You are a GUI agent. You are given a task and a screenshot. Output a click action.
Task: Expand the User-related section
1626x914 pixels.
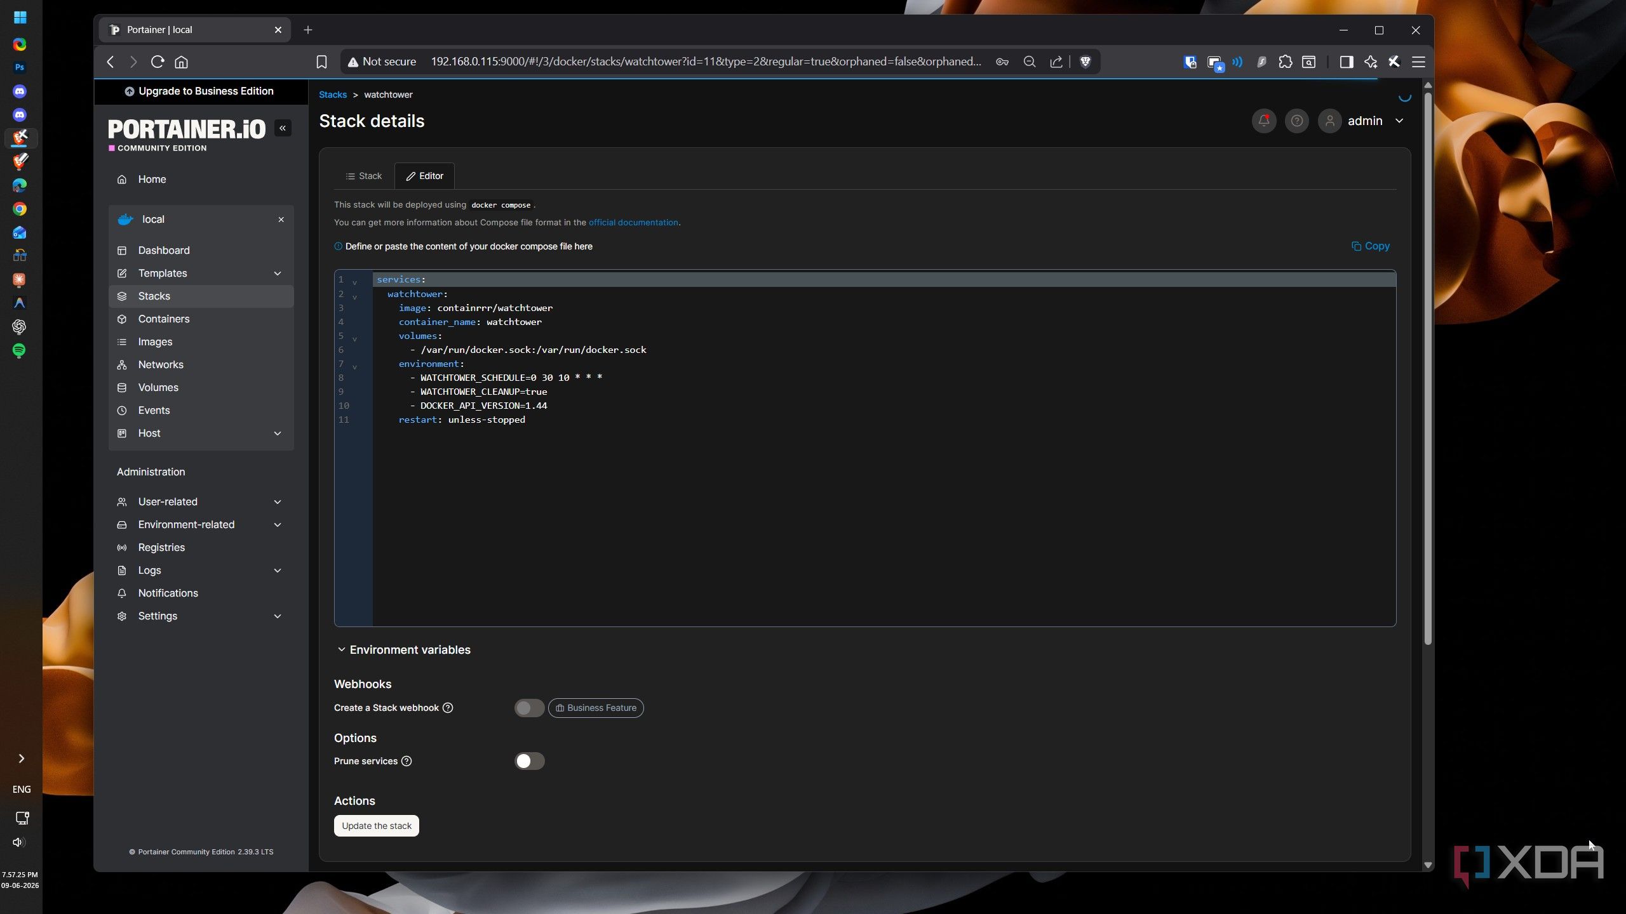(278, 502)
